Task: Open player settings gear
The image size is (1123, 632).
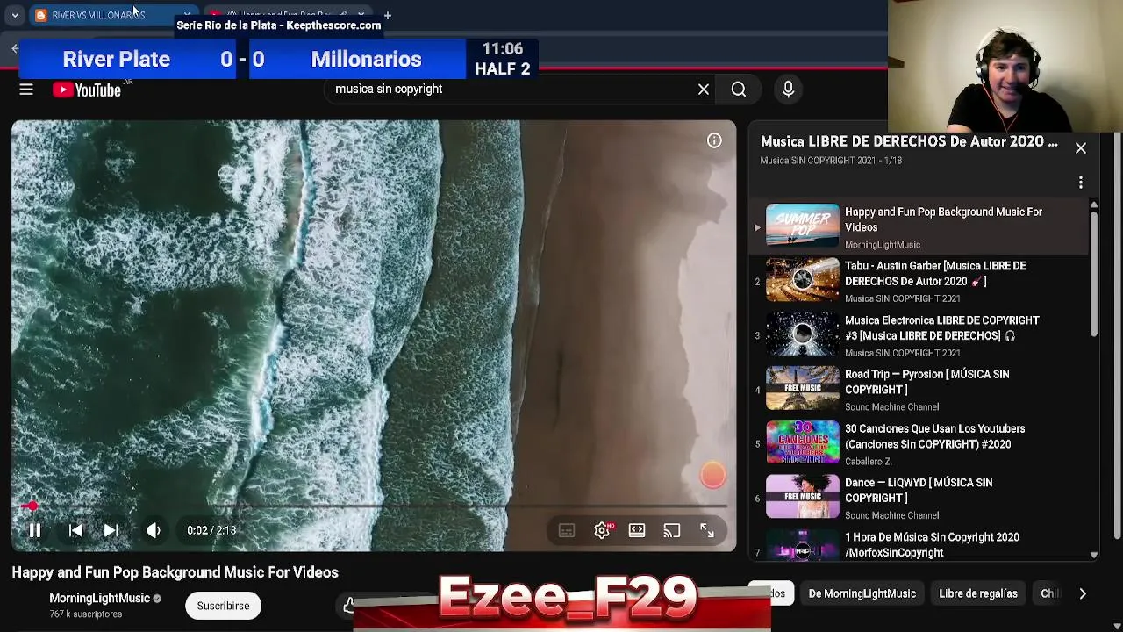Action: pyautogui.click(x=602, y=531)
